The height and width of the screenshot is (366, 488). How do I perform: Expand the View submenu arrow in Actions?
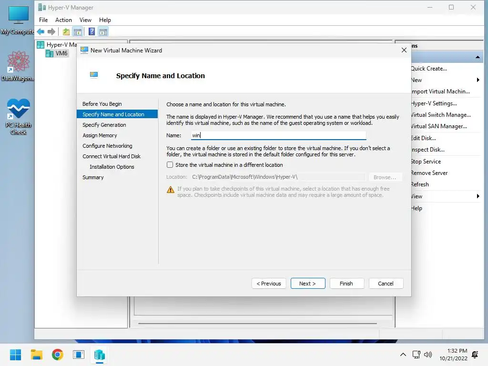(478, 196)
